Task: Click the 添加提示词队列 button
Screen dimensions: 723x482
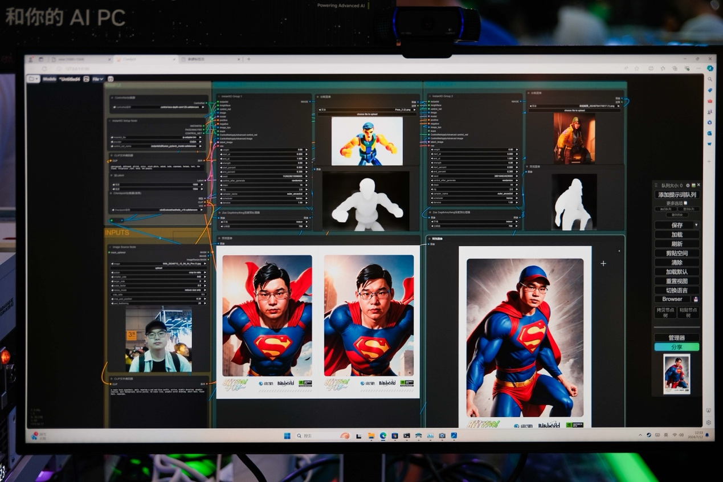Action: [x=677, y=194]
